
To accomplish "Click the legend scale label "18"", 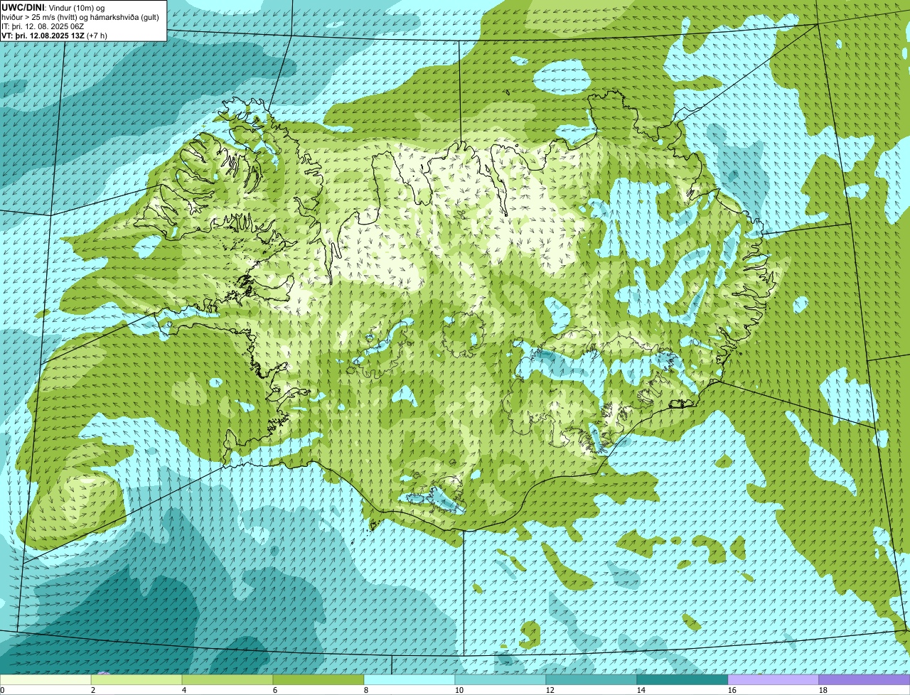I will coord(823,690).
